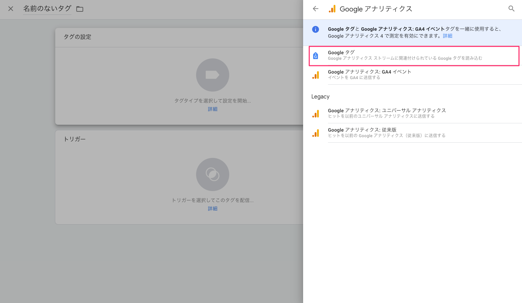Click the folder icon next to the tag name
522x303 pixels.
[79, 9]
